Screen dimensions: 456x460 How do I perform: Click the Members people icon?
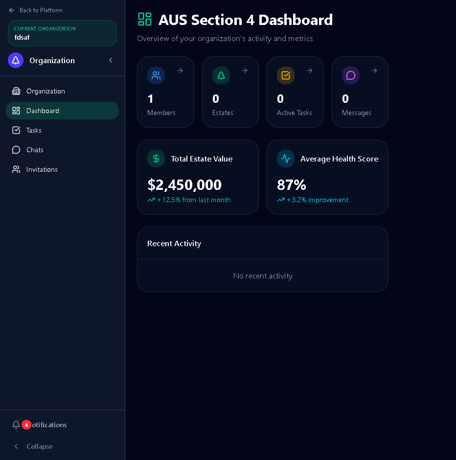click(156, 75)
